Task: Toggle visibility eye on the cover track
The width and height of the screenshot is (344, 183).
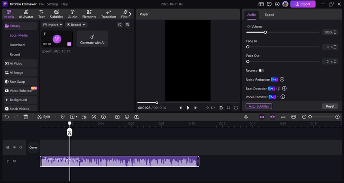Action: click(x=14, y=147)
